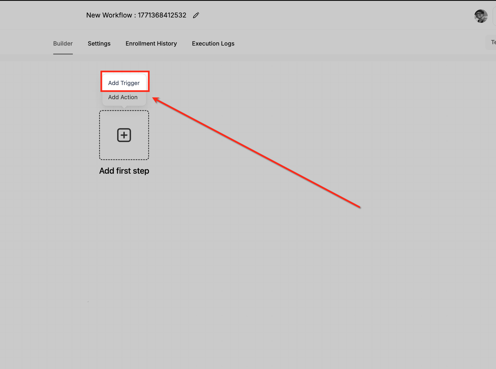Click the plus icon in the dashed box
Image resolution: width=496 pixels, height=369 pixels.
click(124, 135)
